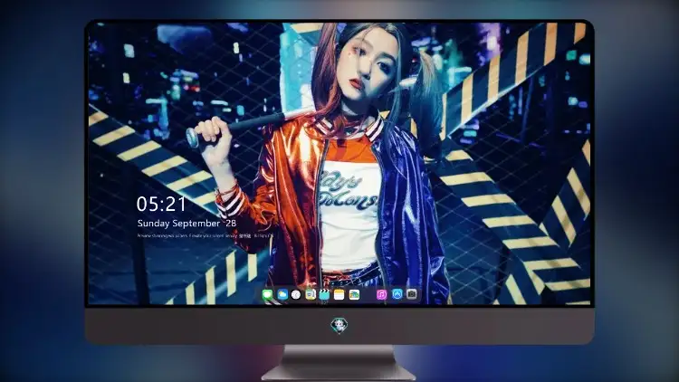This screenshot has width=679, height=382.
Task: Open the photo gallery app in the dock
Action: [354, 294]
